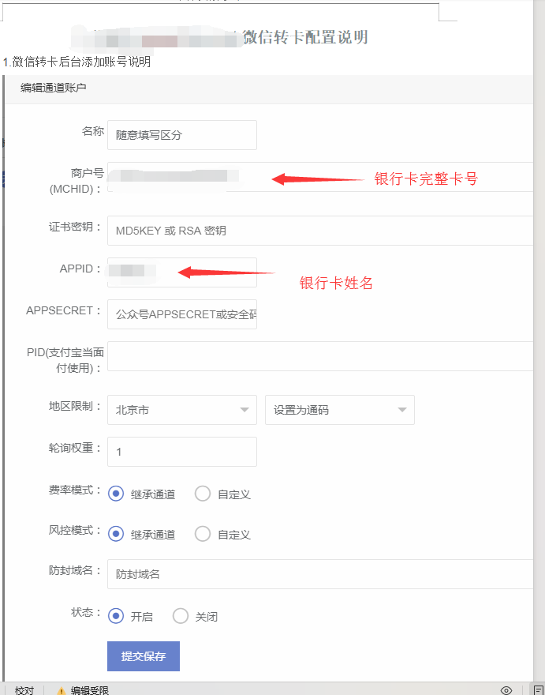Image resolution: width=545 pixels, height=695 pixels.
Task: Click the 名称 input field
Action: pyautogui.click(x=181, y=135)
